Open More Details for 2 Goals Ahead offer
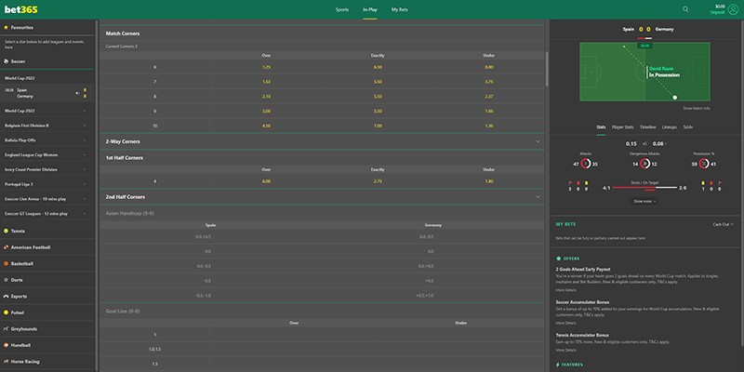This screenshot has width=744, height=372. [x=565, y=290]
